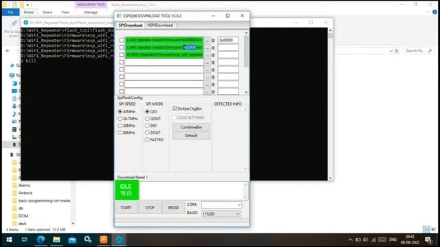Select 40MHz SPI speed
The width and height of the screenshot is (440, 247).
click(120, 111)
